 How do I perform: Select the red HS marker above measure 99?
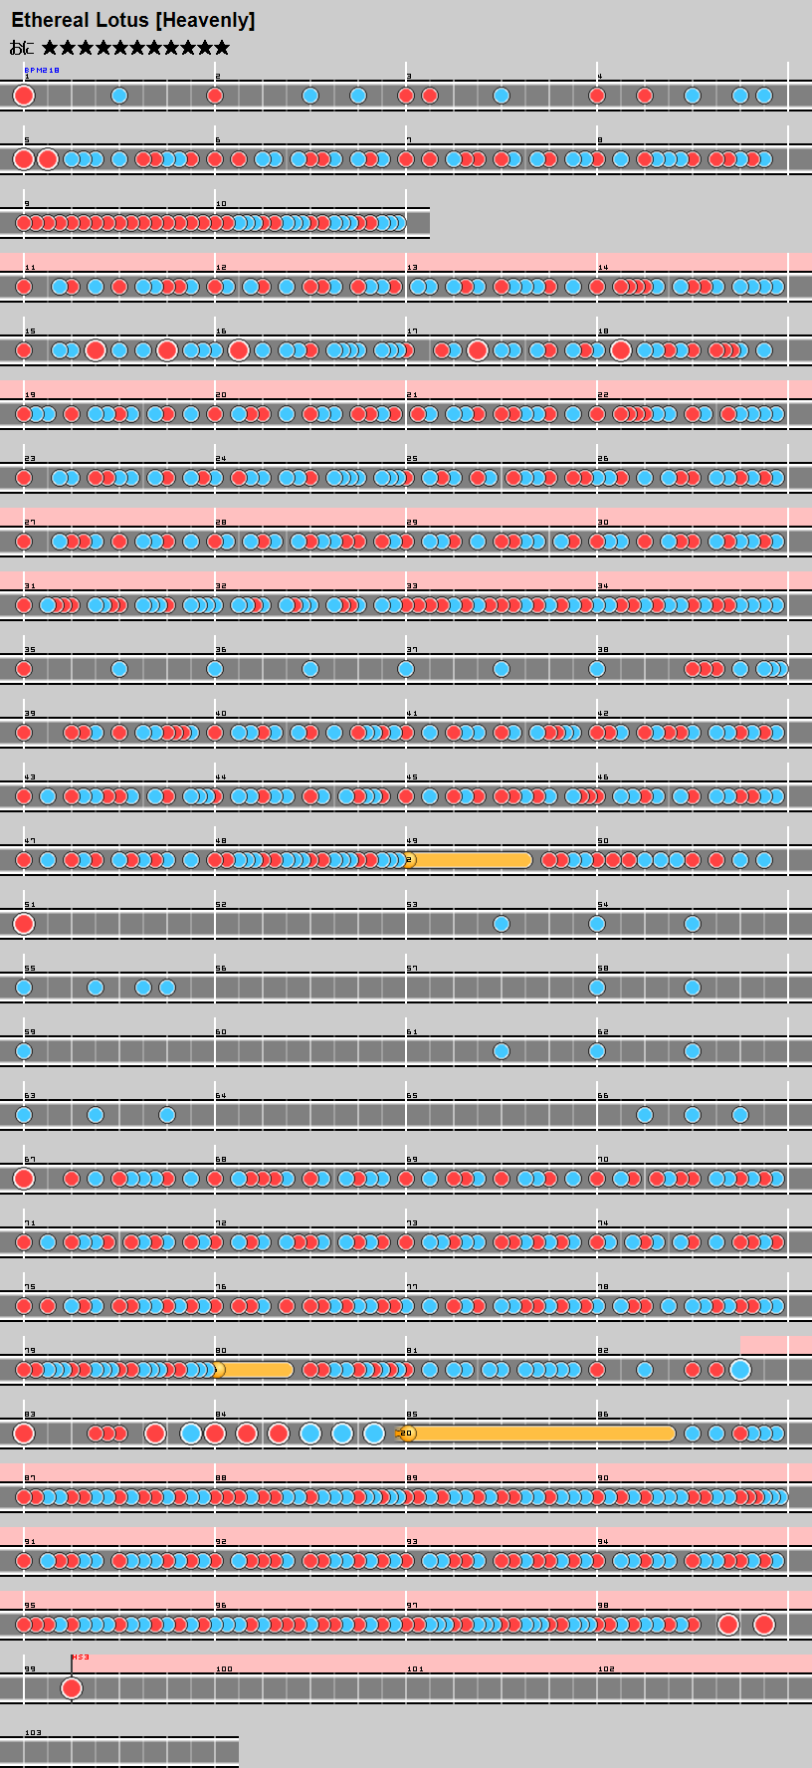81,1657
